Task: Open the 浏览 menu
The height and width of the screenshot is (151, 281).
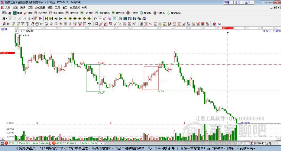Action: (15, 7)
